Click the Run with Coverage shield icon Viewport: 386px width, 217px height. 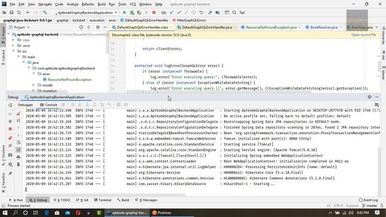(139, 13)
